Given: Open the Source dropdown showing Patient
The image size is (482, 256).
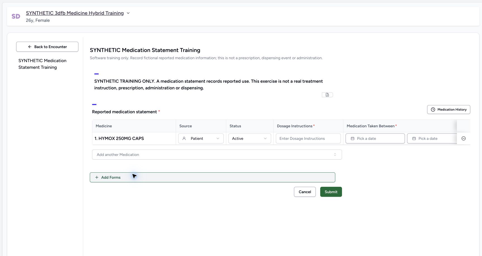Looking at the screenshot, I should tap(201, 138).
